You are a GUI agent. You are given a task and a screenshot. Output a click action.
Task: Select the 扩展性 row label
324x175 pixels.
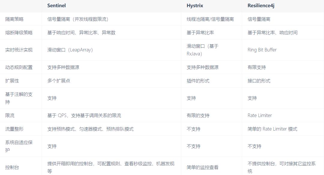point(12,81)
